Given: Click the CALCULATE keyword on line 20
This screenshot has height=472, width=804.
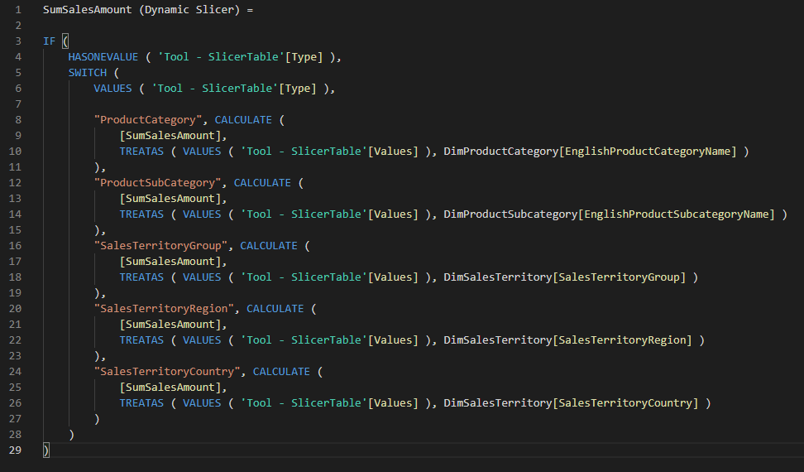Looking at the screenshot, I should coord(275,309).
